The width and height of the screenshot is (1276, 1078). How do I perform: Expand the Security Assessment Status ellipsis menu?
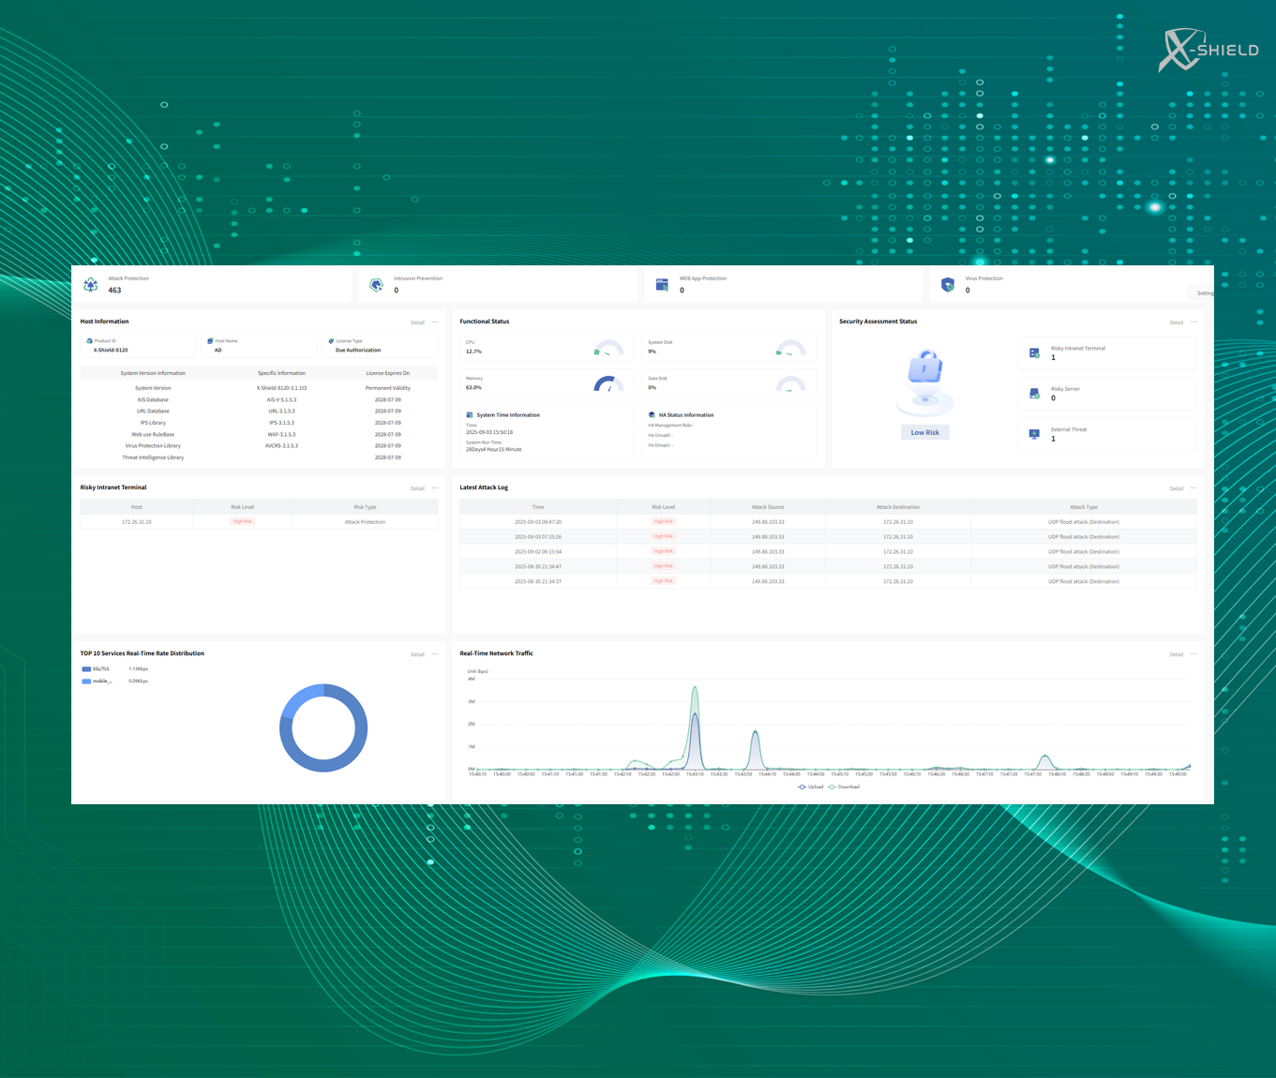point(1193,322)
